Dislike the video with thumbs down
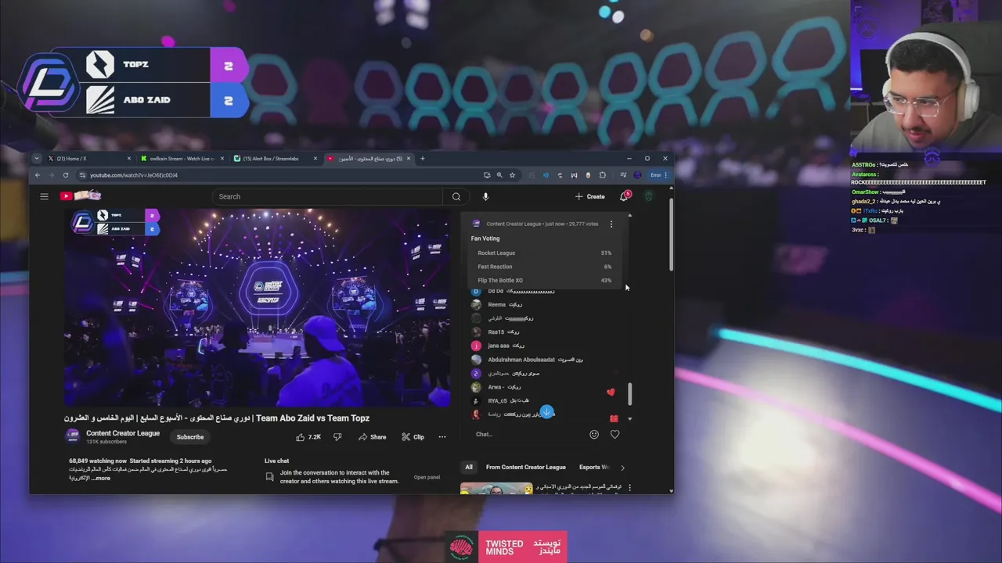 click(x=337, y=437)
